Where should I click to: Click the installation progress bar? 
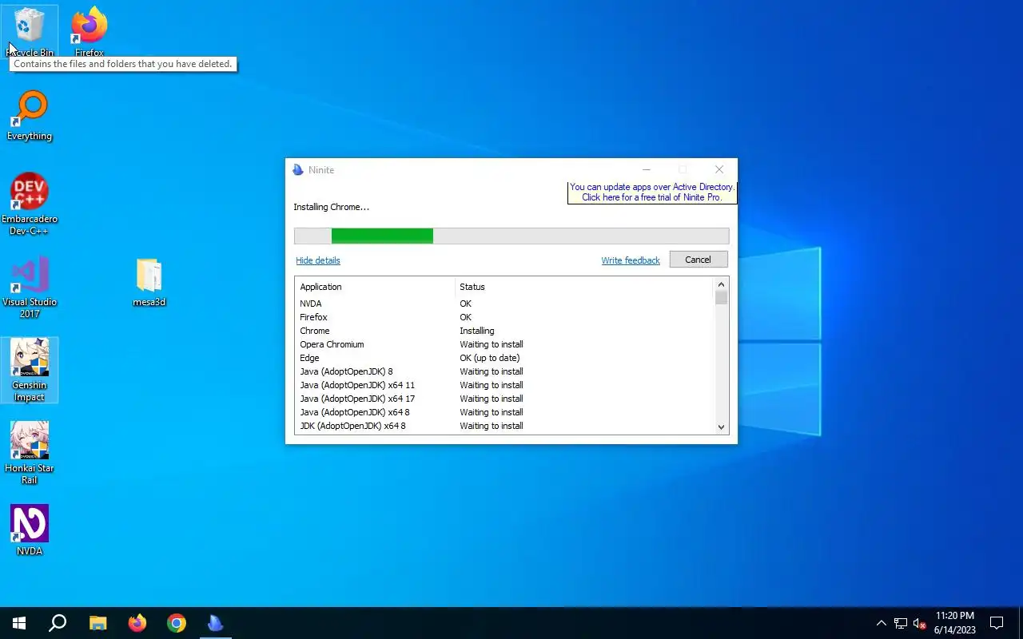[511, 236]
